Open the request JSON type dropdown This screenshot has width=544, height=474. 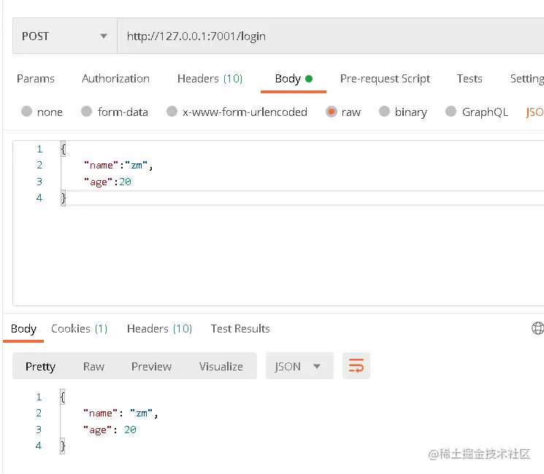tap(535, 112)
